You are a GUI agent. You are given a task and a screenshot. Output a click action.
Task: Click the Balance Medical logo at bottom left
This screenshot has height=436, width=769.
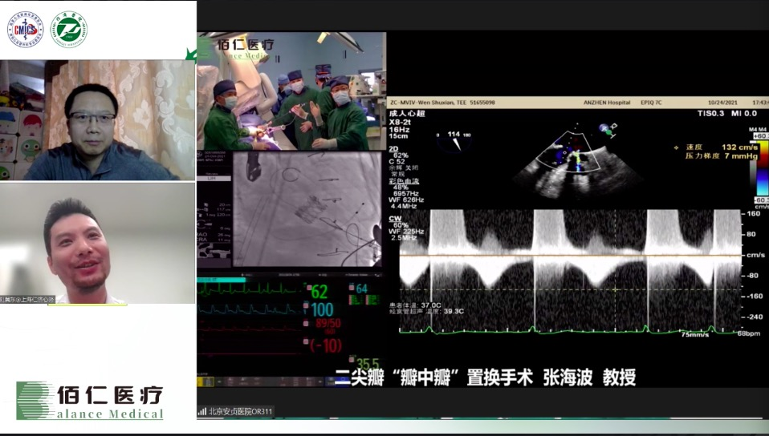click(x=90, y=401)
